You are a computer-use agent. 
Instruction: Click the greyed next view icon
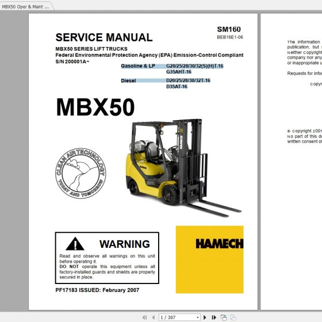[233, 317]
